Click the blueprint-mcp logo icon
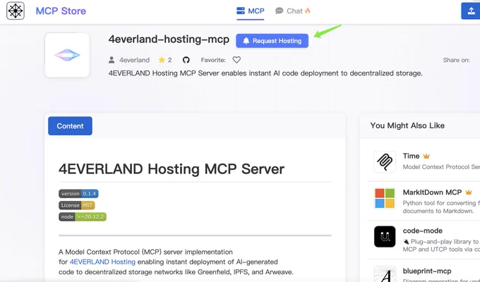 point(385,274)
